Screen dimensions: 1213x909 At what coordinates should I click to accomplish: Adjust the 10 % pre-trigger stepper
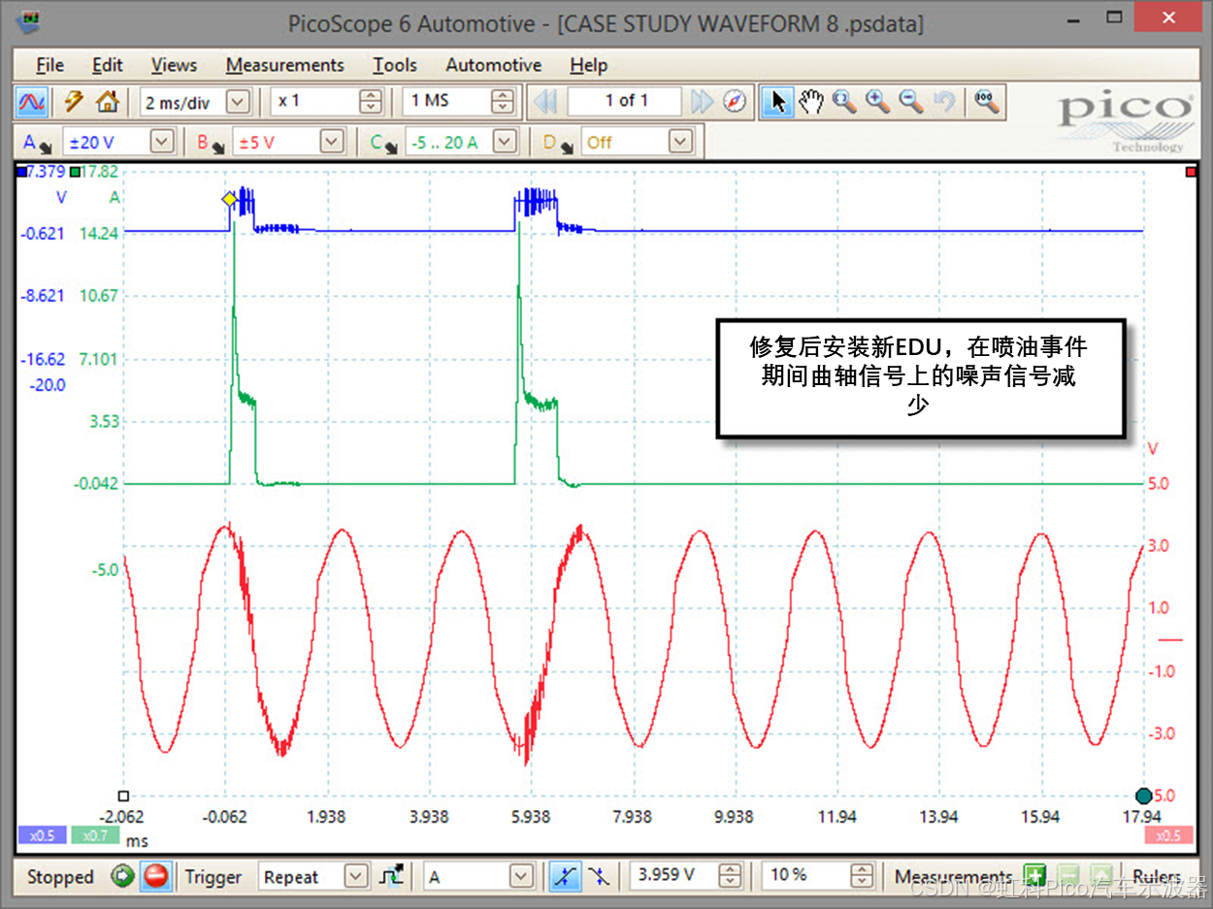pos(863,877)
